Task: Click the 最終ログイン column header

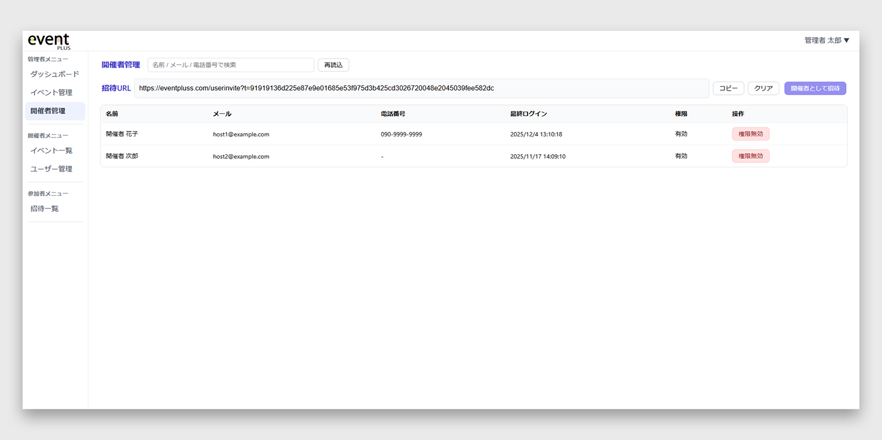Action: tap(528, 114)
